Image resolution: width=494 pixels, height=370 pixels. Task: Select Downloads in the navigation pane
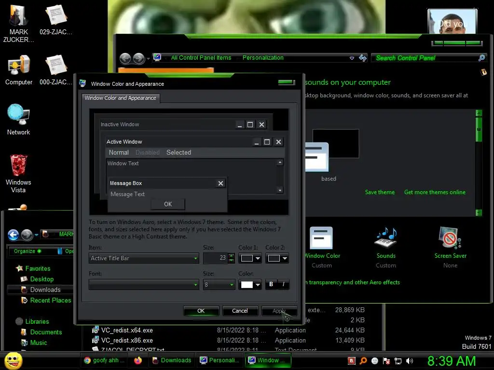(x=45, y=290)
